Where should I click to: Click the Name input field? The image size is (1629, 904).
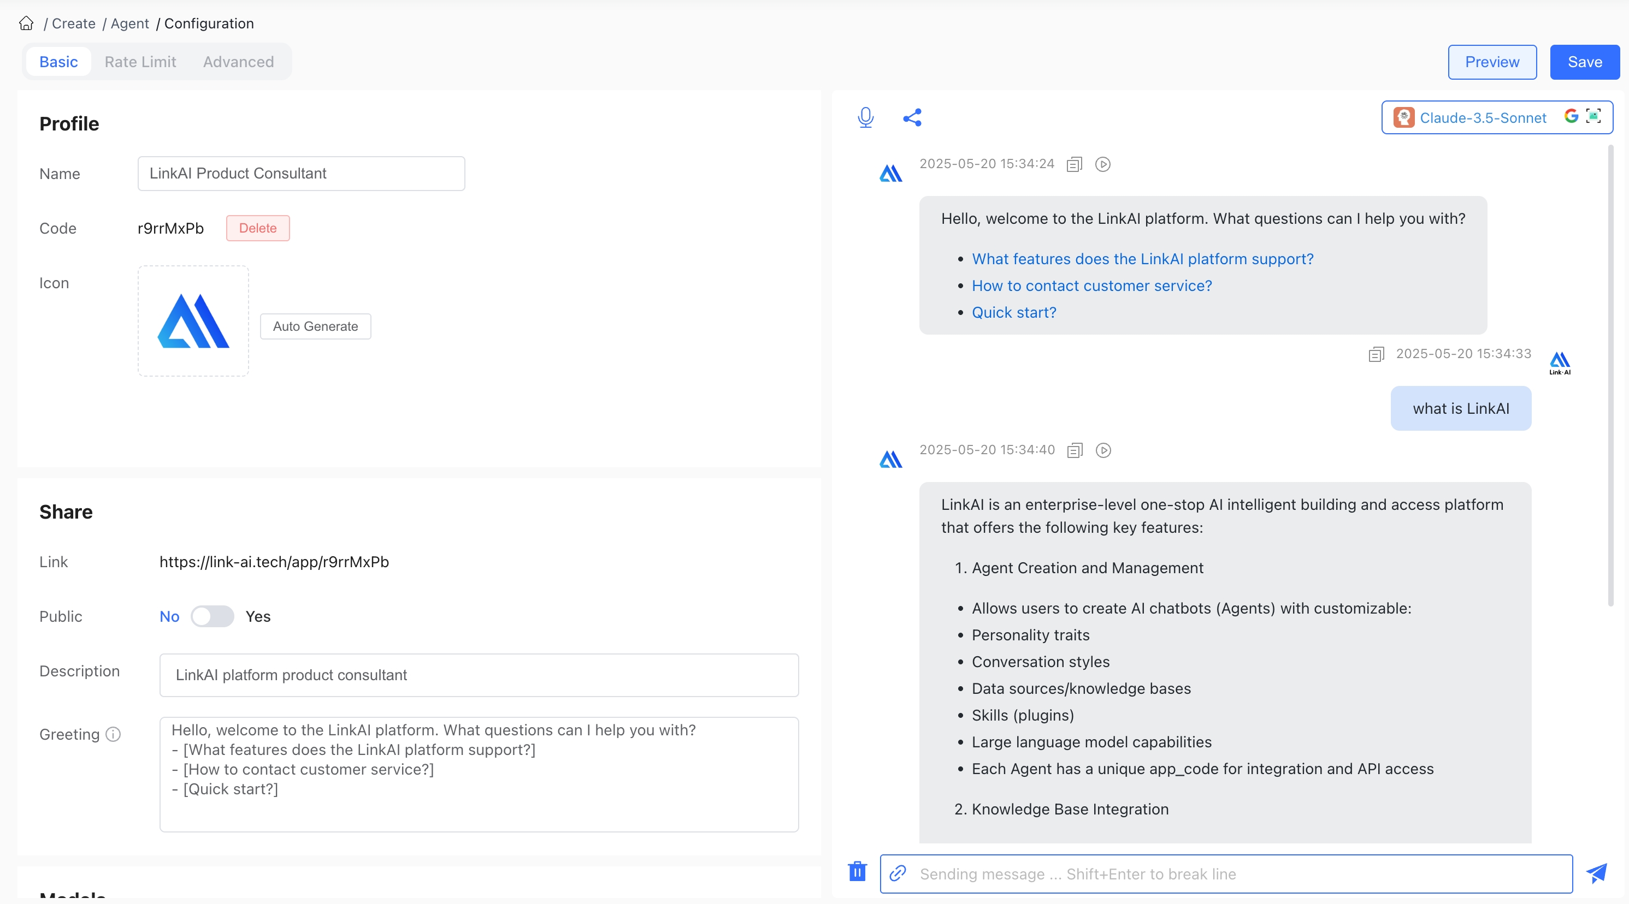(x=302, y=174)
